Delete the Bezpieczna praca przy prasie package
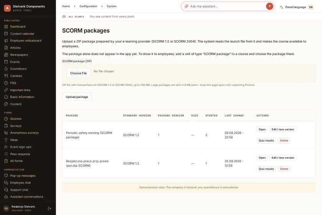The width and height of the screenshot is (322, 215). click(284, 169)
